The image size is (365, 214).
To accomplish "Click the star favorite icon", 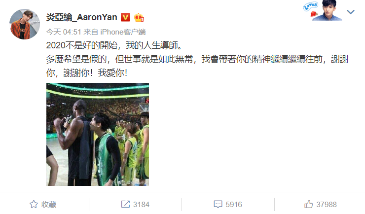I will point(34,204).
